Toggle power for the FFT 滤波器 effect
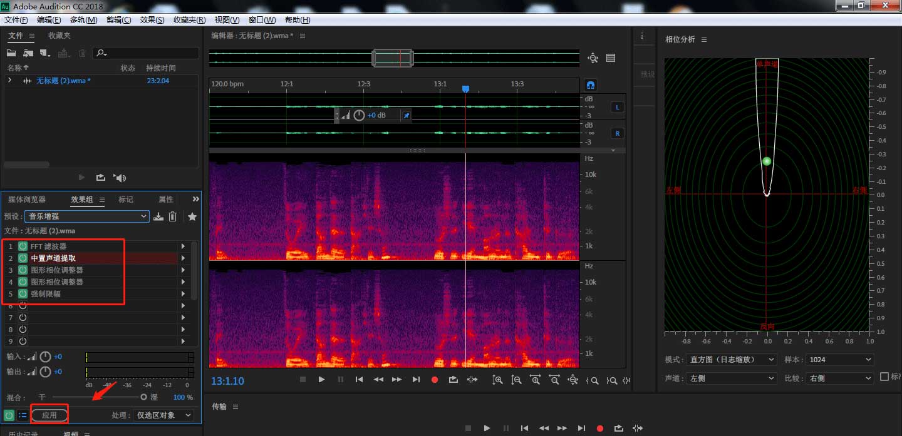 point(21,246)
